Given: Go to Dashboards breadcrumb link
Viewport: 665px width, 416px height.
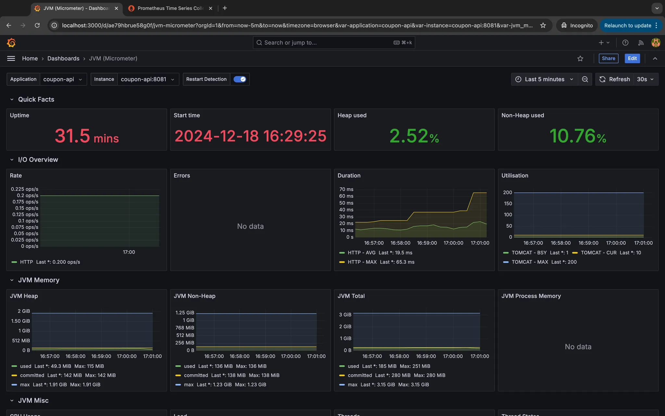Looking at the screenshot, I should click(x=63, y=58).
